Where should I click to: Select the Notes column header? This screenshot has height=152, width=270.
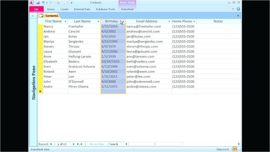point(218,21)
